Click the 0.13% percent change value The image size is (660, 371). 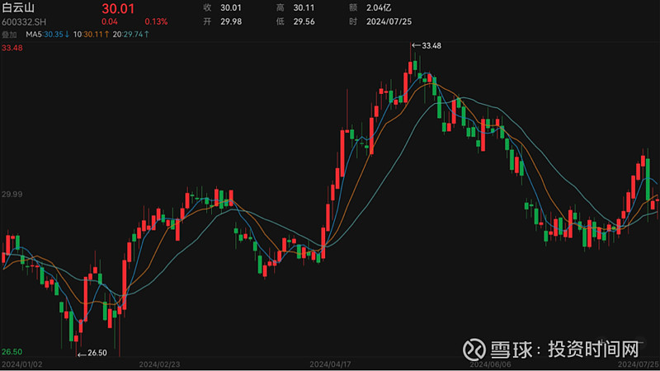[x=155, y=21]
